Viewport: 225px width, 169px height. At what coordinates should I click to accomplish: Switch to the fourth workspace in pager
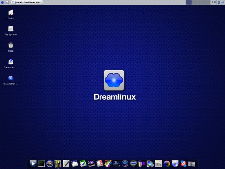(x=207, y=2)
